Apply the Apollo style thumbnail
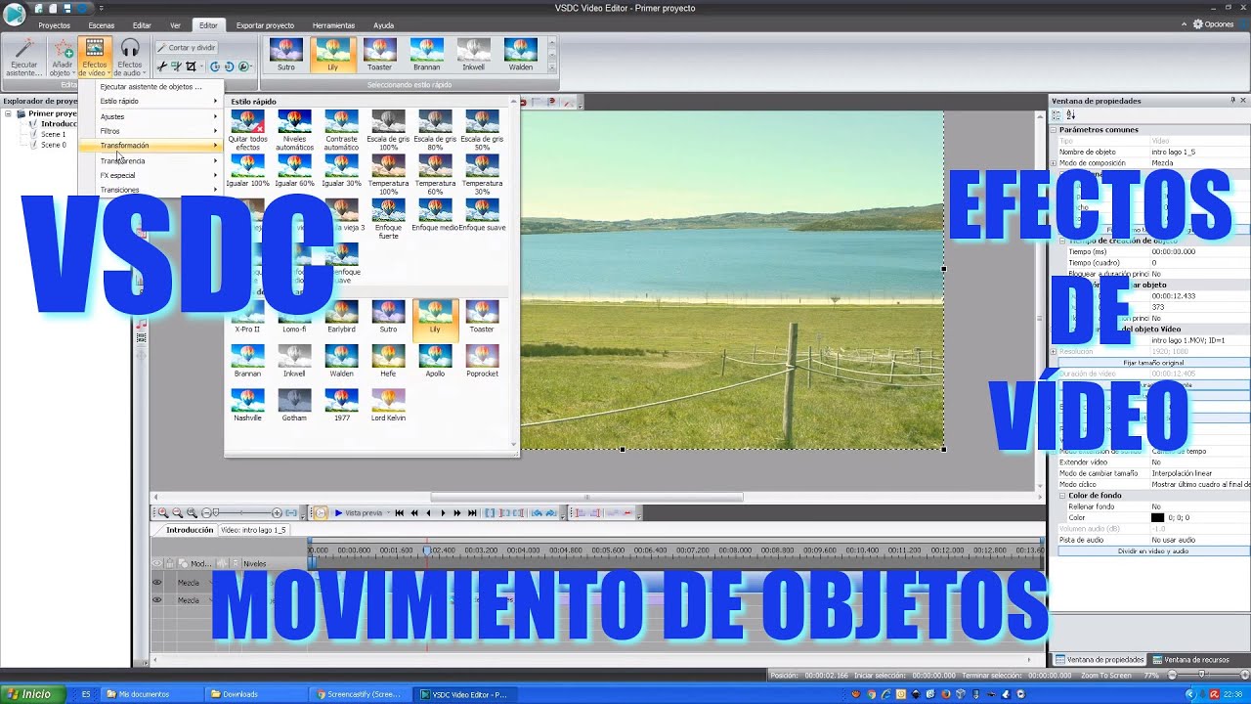This screenshot has width=1251, height=704. pyautogui.click(x=435, y=361)
